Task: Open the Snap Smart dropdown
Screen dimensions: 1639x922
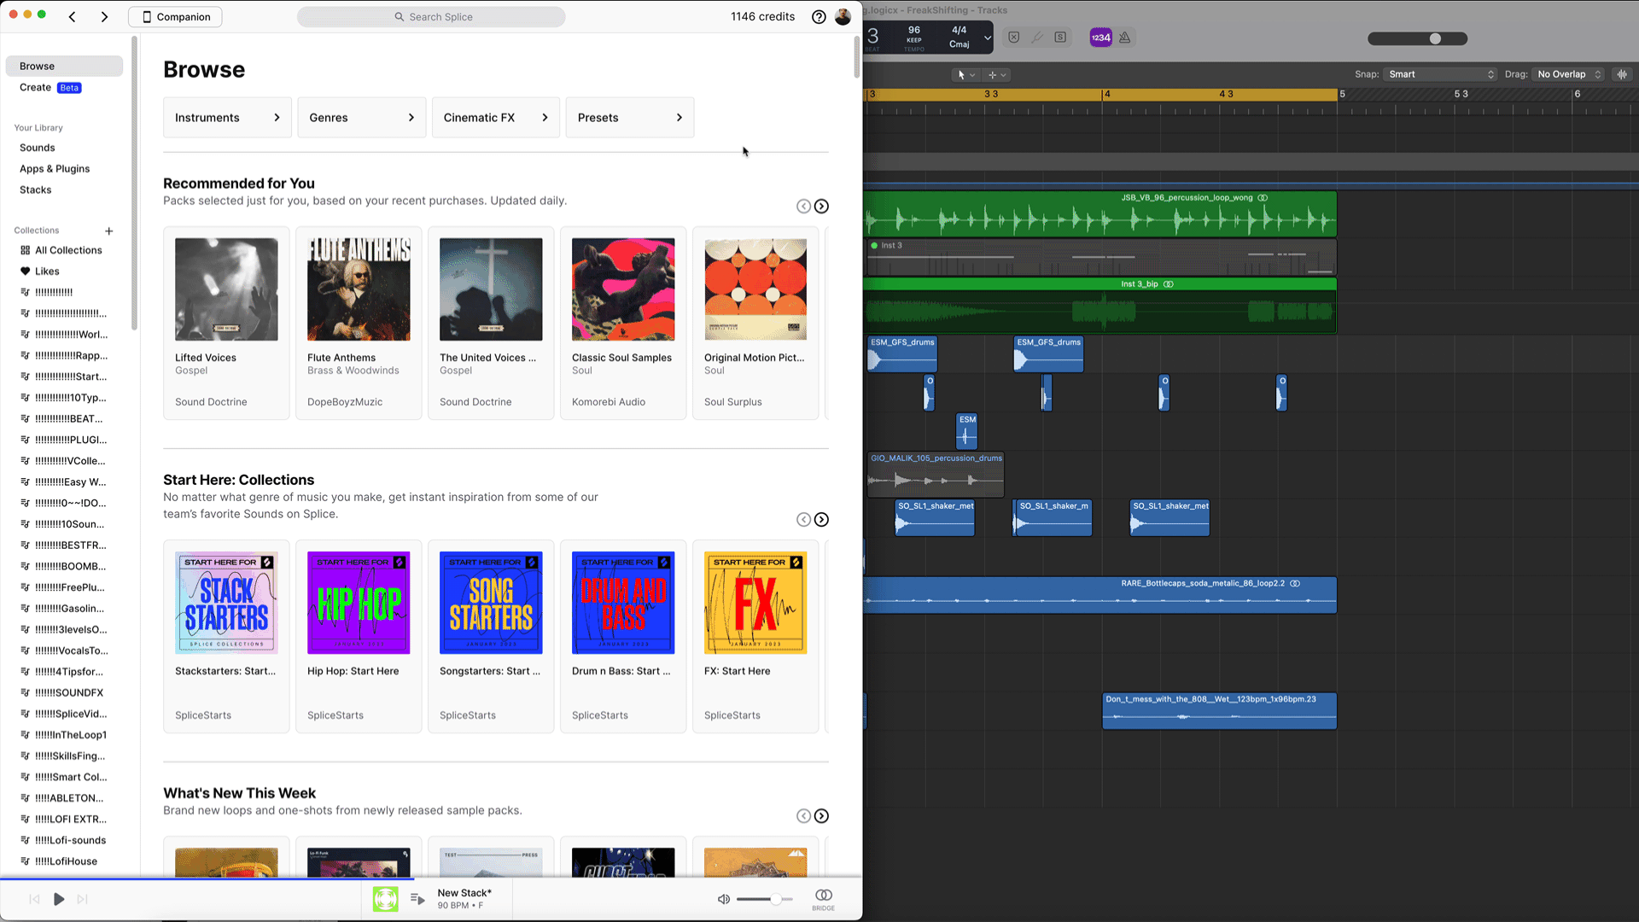Action: (x=1440, y=74)
